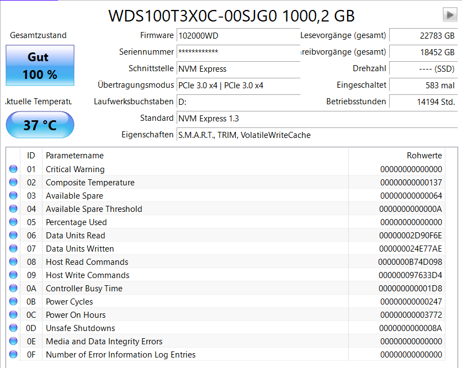Viewport: 462px width, 368px height.
Task: Click the ID column header
Action: pyautogui.click(x=31, y=156)
